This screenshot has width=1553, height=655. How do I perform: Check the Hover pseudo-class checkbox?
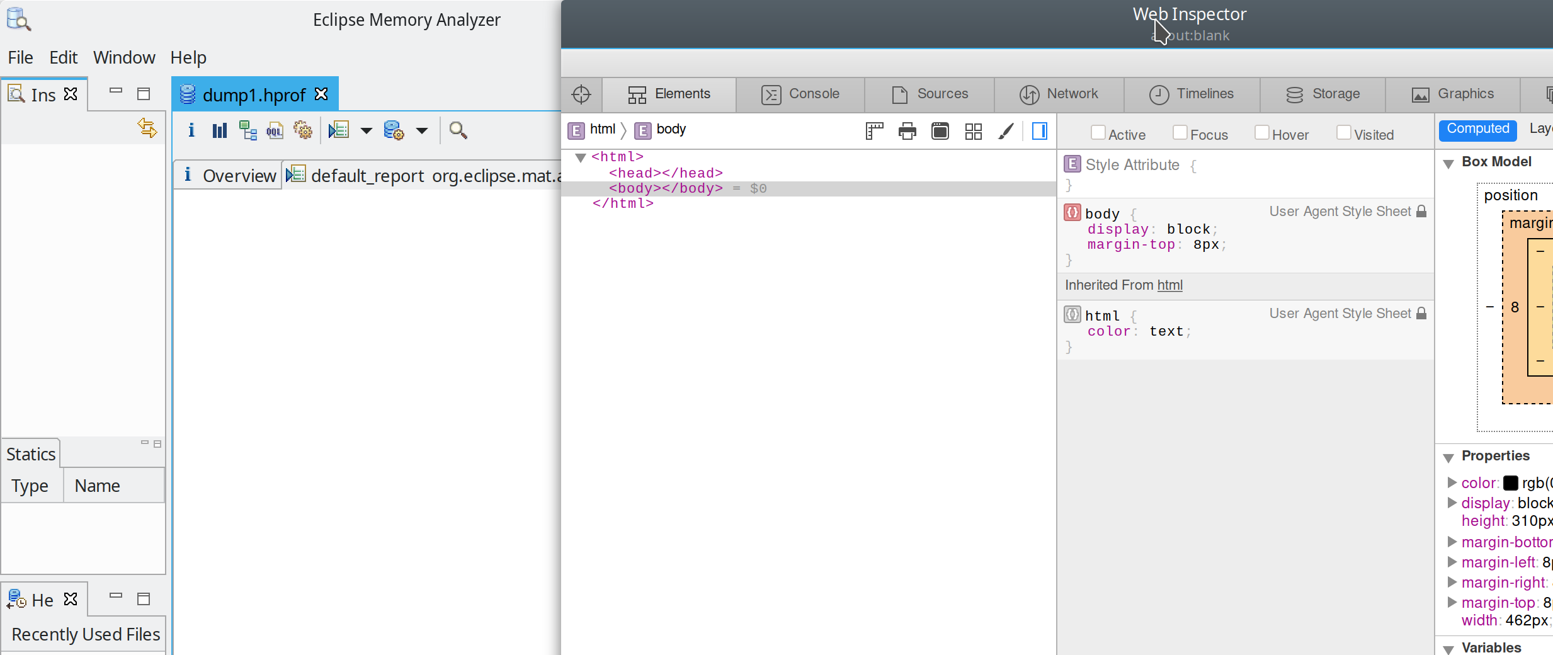(1261, 132)
